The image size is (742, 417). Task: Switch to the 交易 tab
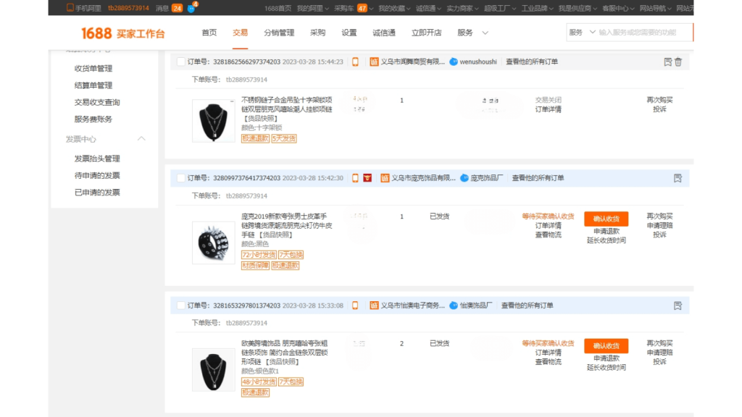point(241,33)
